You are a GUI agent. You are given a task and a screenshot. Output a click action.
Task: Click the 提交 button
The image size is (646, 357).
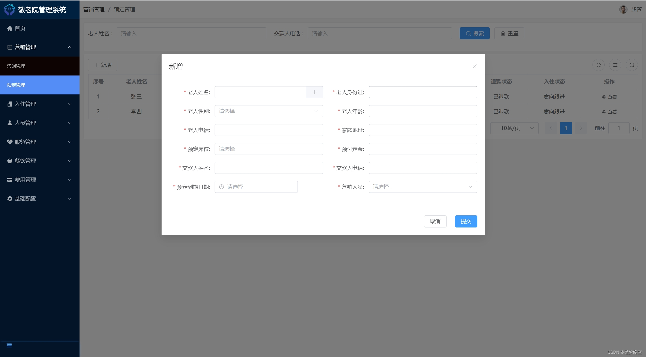pos(466,221)
